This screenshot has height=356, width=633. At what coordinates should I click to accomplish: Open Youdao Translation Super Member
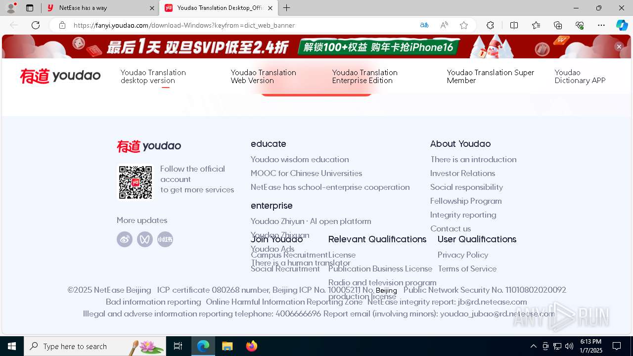tap(491, 76)
